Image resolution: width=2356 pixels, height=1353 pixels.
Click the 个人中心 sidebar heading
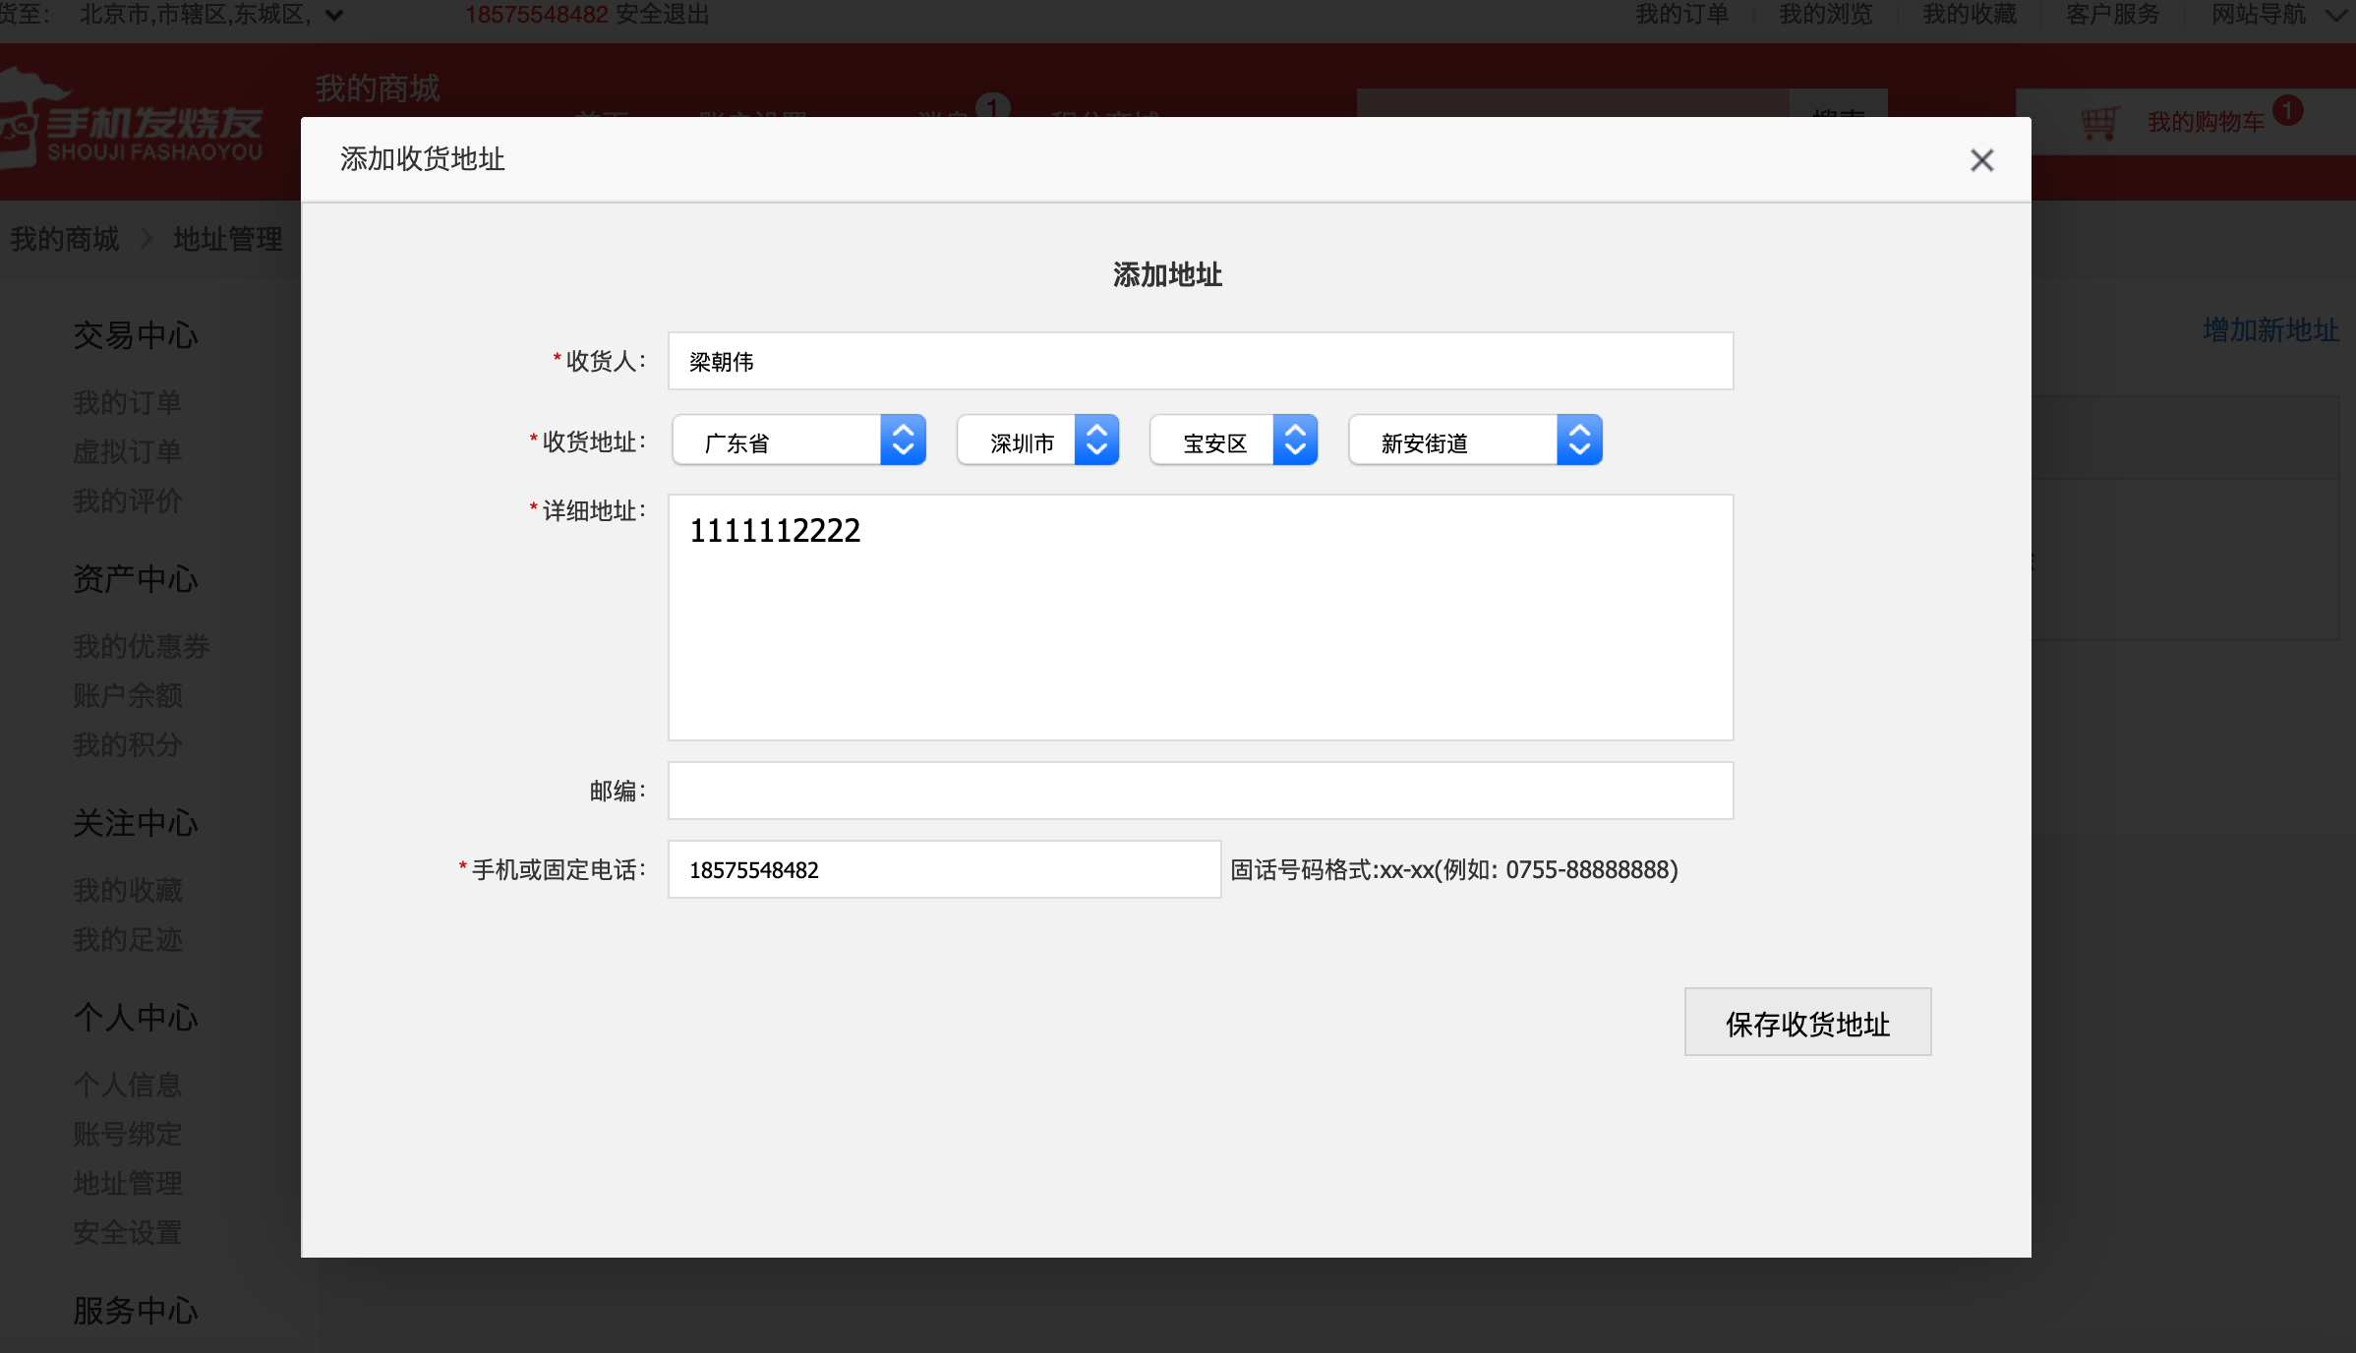point(136,1018)
